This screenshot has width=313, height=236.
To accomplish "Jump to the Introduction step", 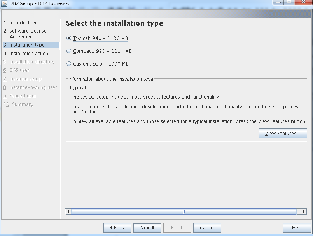I will click(20, 23).
